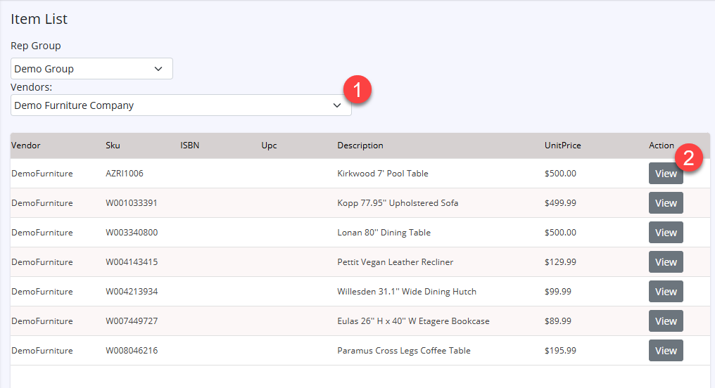Click the Description column header
This screenshot has width=715, height=388.
[360, 145]
